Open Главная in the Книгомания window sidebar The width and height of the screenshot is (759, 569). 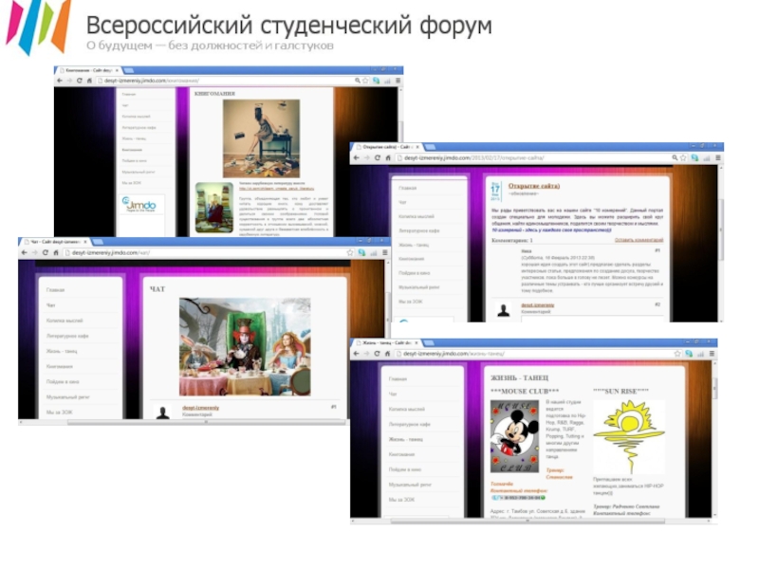tap(129, 94)
